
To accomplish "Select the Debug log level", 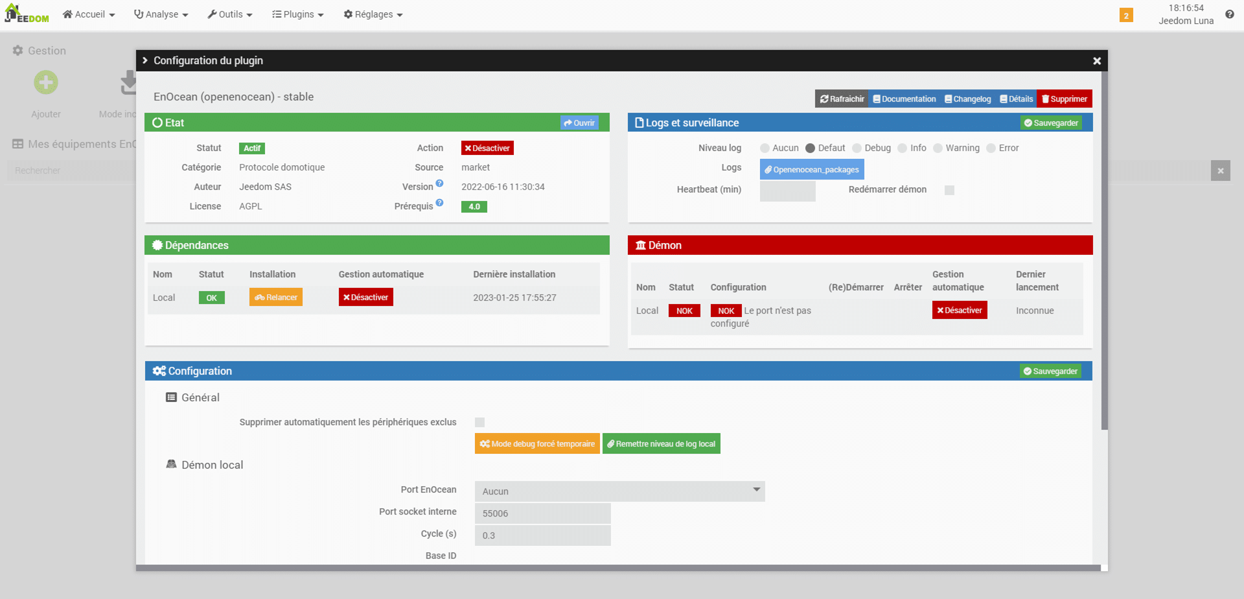I will tap(857, 148).
